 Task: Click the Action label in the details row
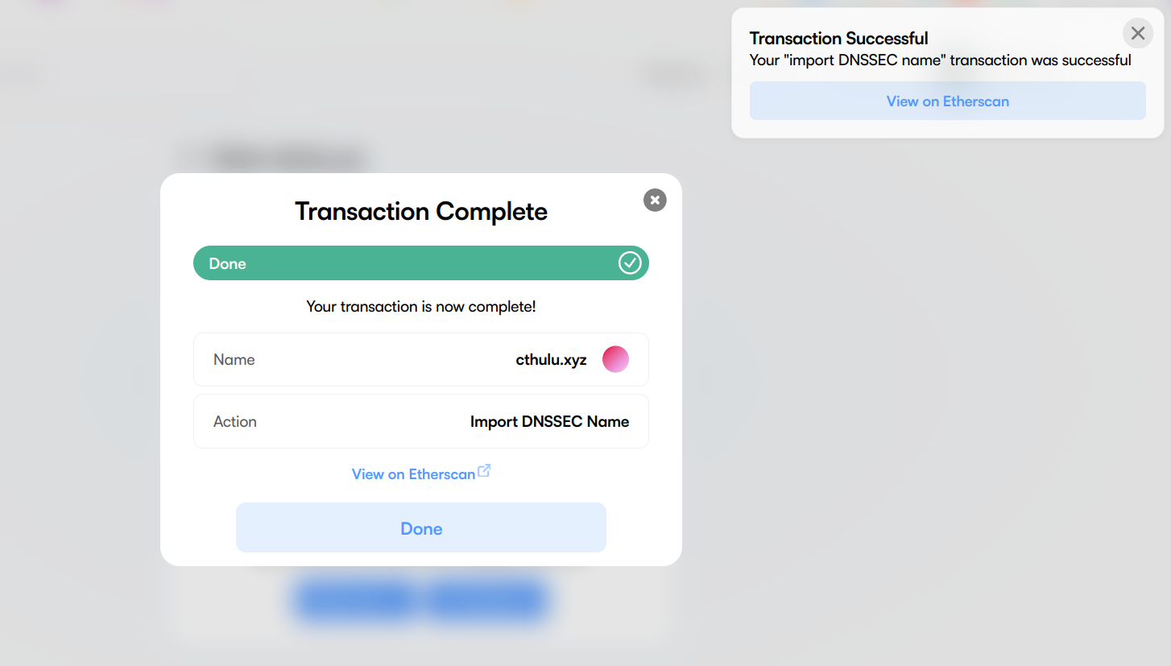pos(235,421)
